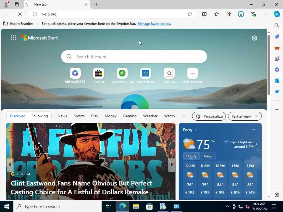
Task: Close the New tab tab
Action: [x=86, y=4]
